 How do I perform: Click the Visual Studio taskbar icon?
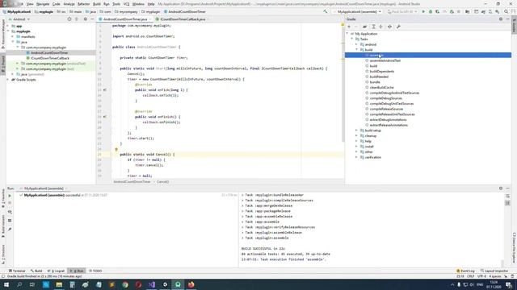[151, 284]
